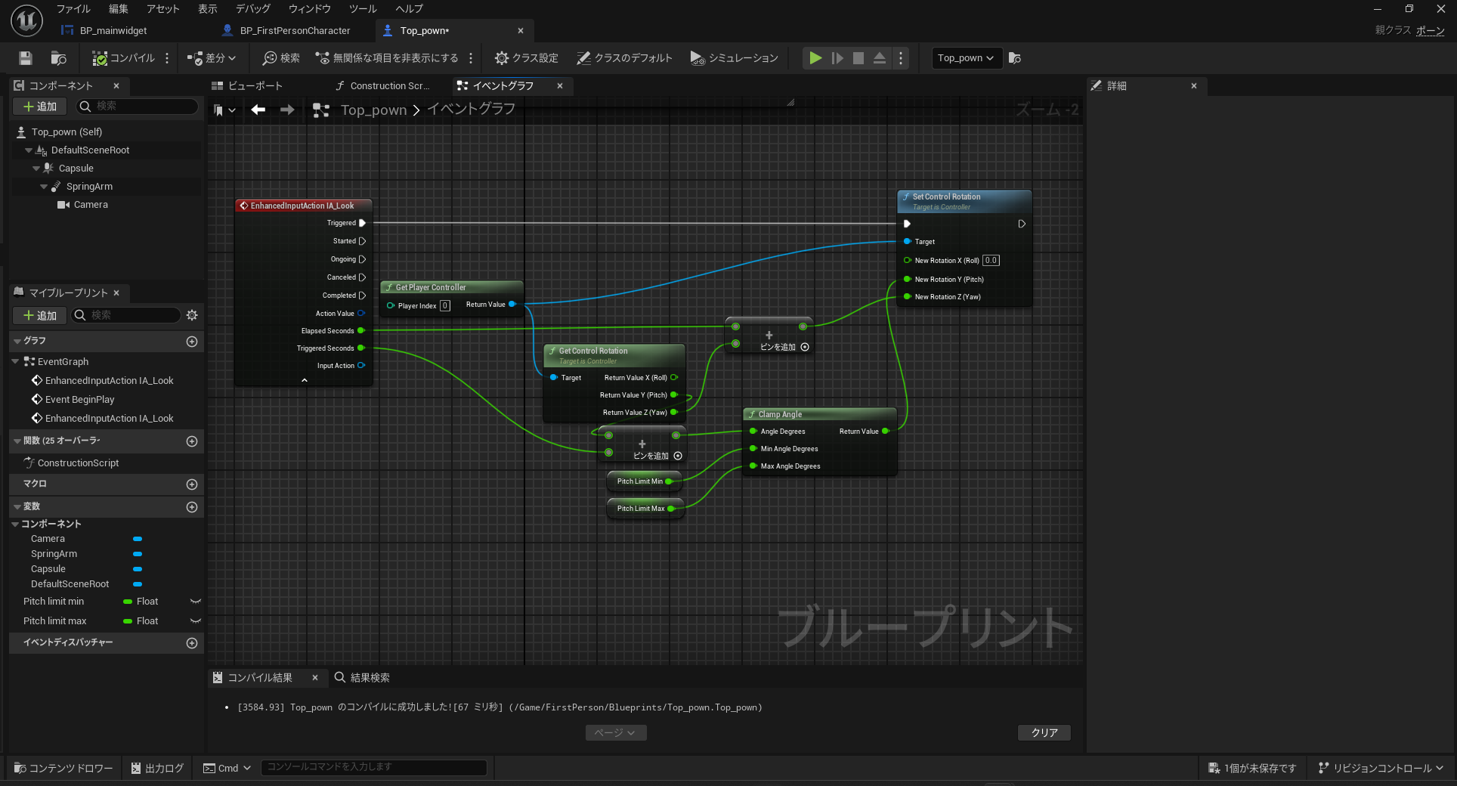Collapse the SpringArm component tree node
The image size is (1457, 786).
(44, 187)
